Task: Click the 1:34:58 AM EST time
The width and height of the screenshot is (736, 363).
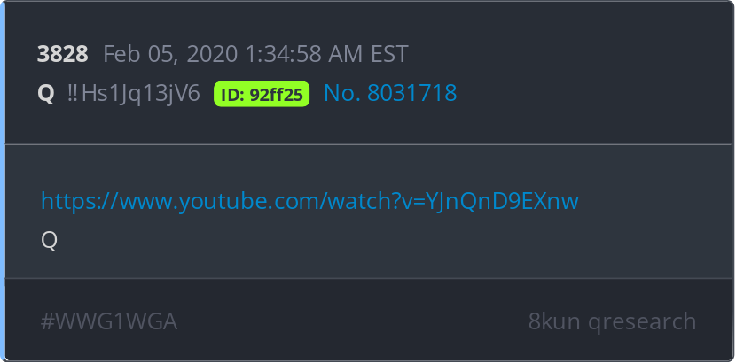Action: pos(326,54)
